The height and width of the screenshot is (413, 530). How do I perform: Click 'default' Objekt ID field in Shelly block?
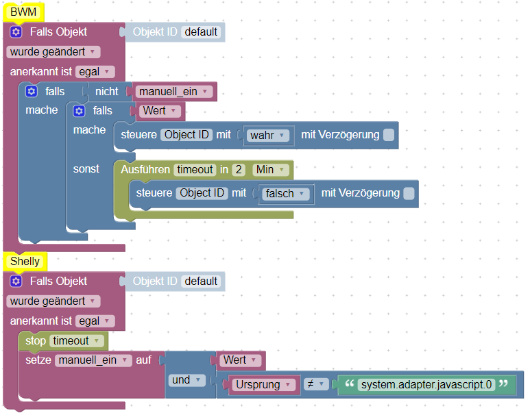coord(201,281)
